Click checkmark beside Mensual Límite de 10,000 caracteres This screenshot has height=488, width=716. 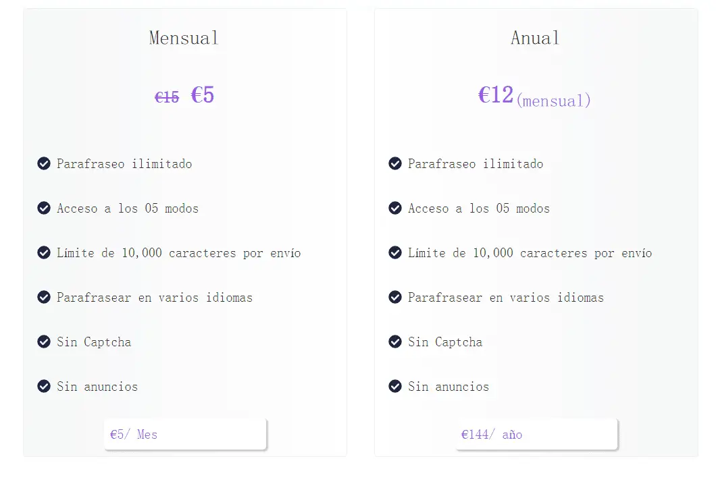44,252
